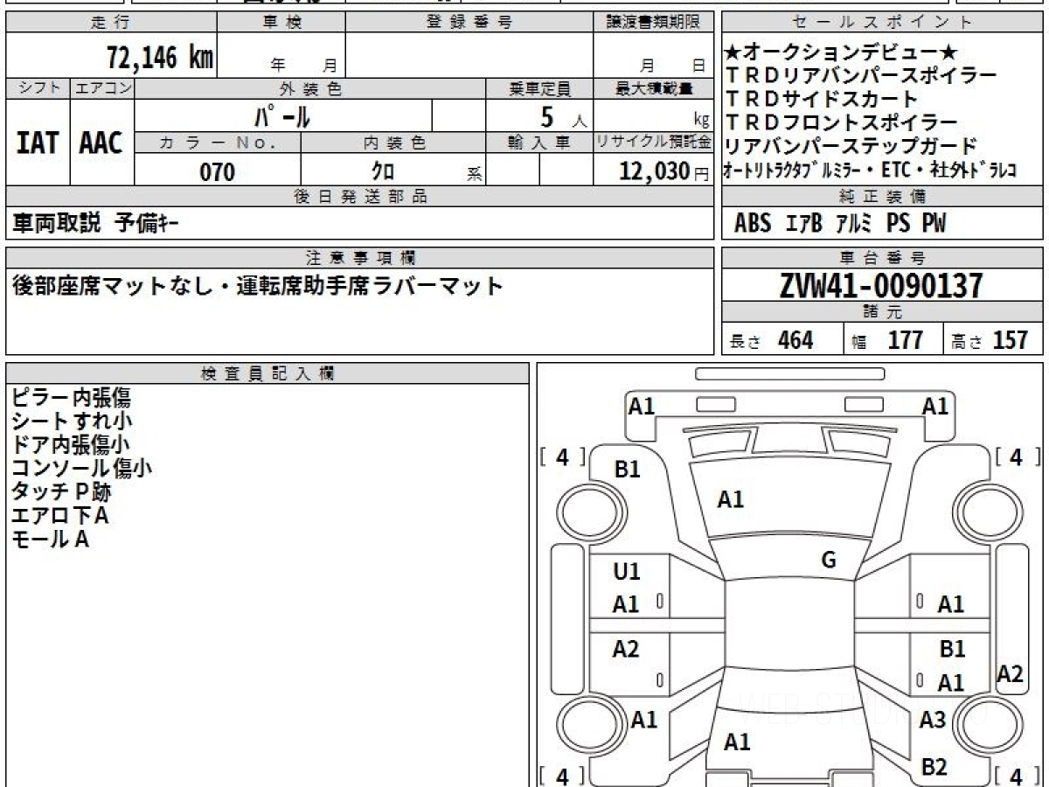Click the inspector note "ピラー内張傷"

(x=71, y=398)
